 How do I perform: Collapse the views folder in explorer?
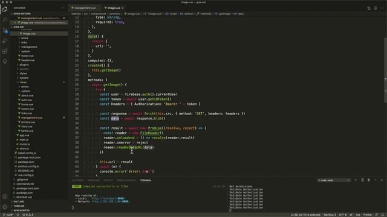[23, 83]
